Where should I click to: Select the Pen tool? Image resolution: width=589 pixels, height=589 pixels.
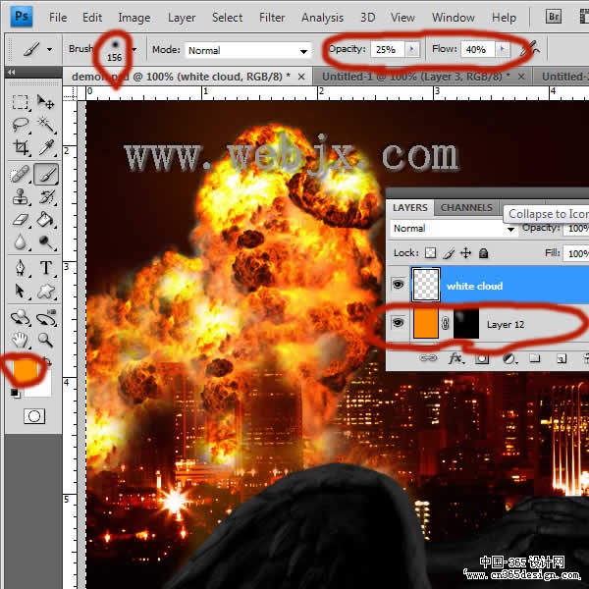(x=20, y=268)
